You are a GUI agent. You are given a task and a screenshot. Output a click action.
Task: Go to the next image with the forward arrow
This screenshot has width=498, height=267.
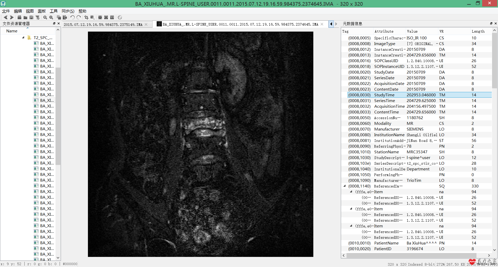click(12, 17)
